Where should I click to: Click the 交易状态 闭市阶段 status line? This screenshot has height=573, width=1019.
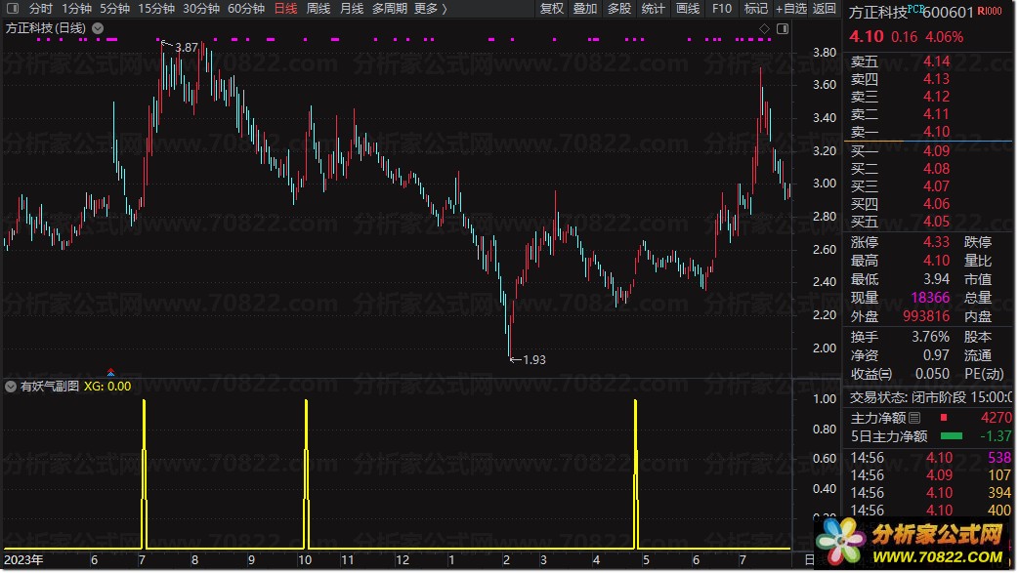click(x=931, y=397)
